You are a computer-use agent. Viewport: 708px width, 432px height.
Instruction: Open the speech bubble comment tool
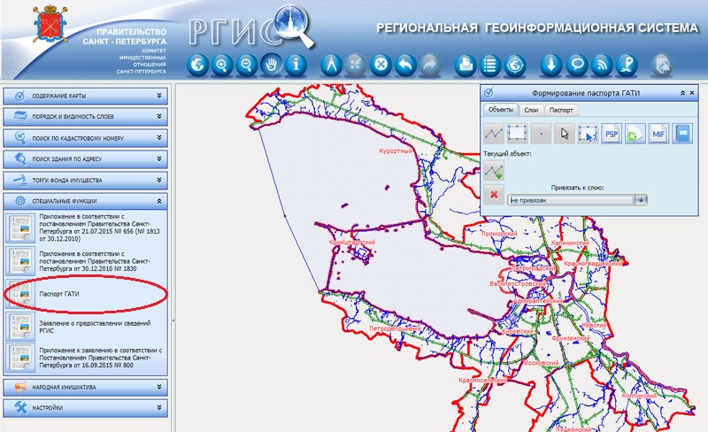pyautogui.click(x=577, y=66)
